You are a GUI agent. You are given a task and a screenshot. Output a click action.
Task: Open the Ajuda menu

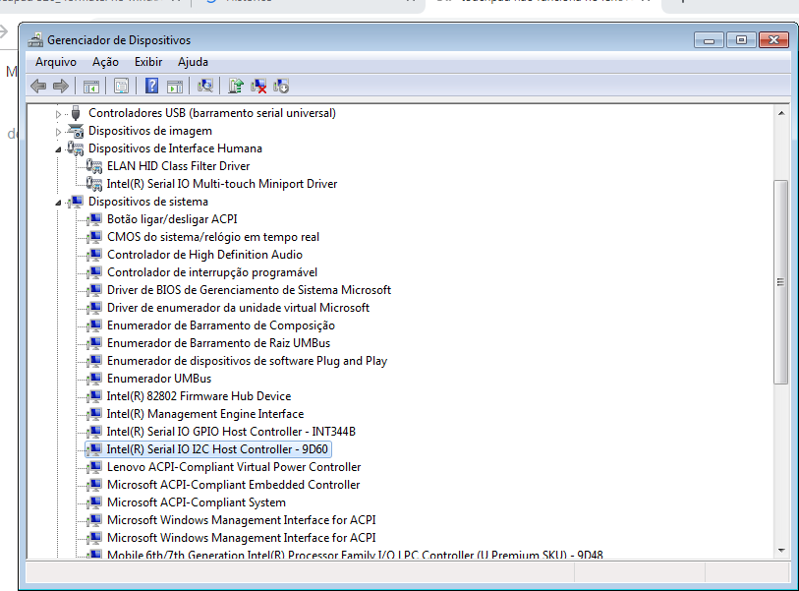193,62
